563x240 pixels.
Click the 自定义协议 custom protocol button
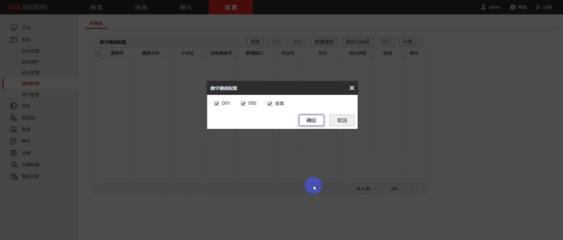coord(358,42)
